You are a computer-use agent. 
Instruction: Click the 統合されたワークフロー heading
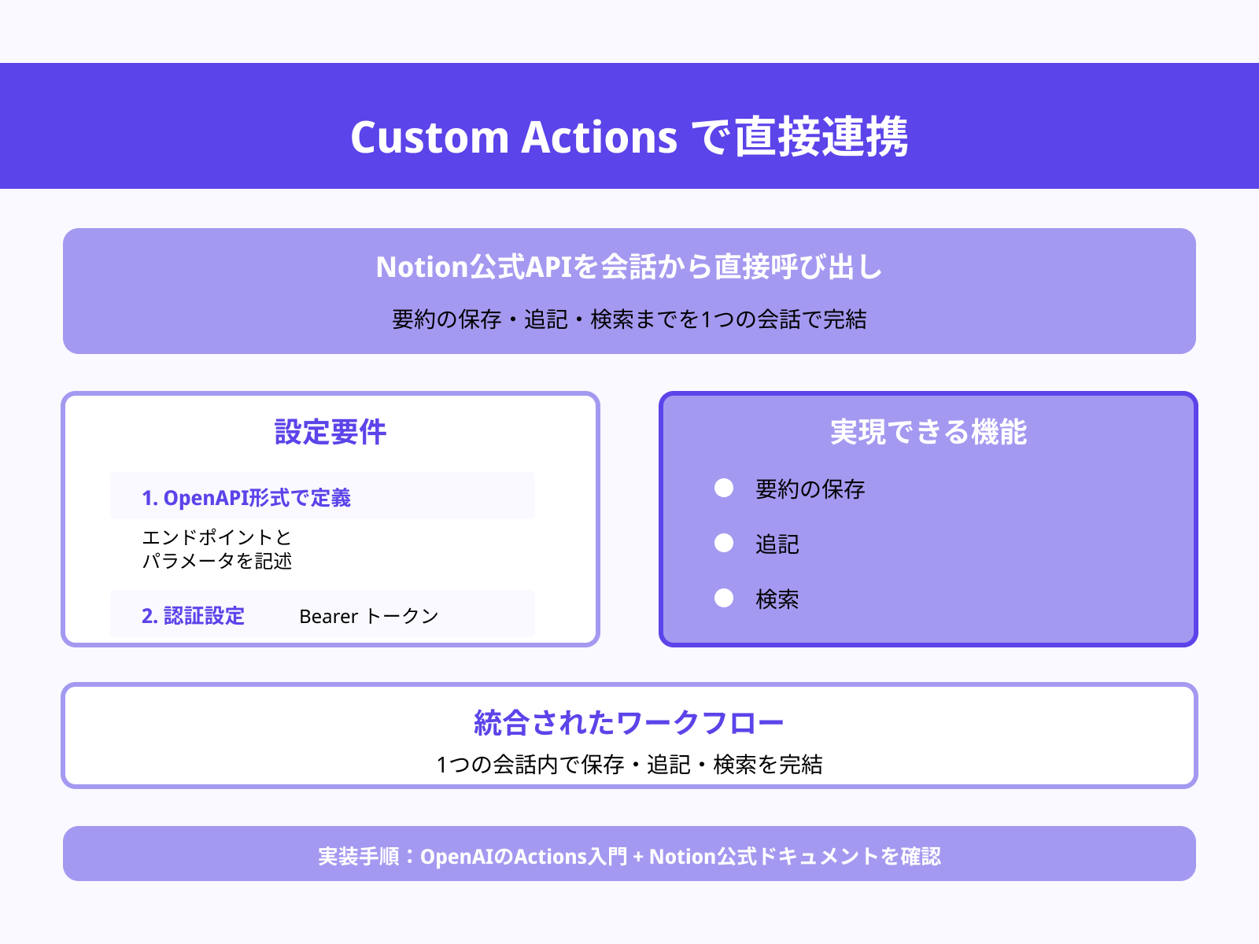click(629, 720)
